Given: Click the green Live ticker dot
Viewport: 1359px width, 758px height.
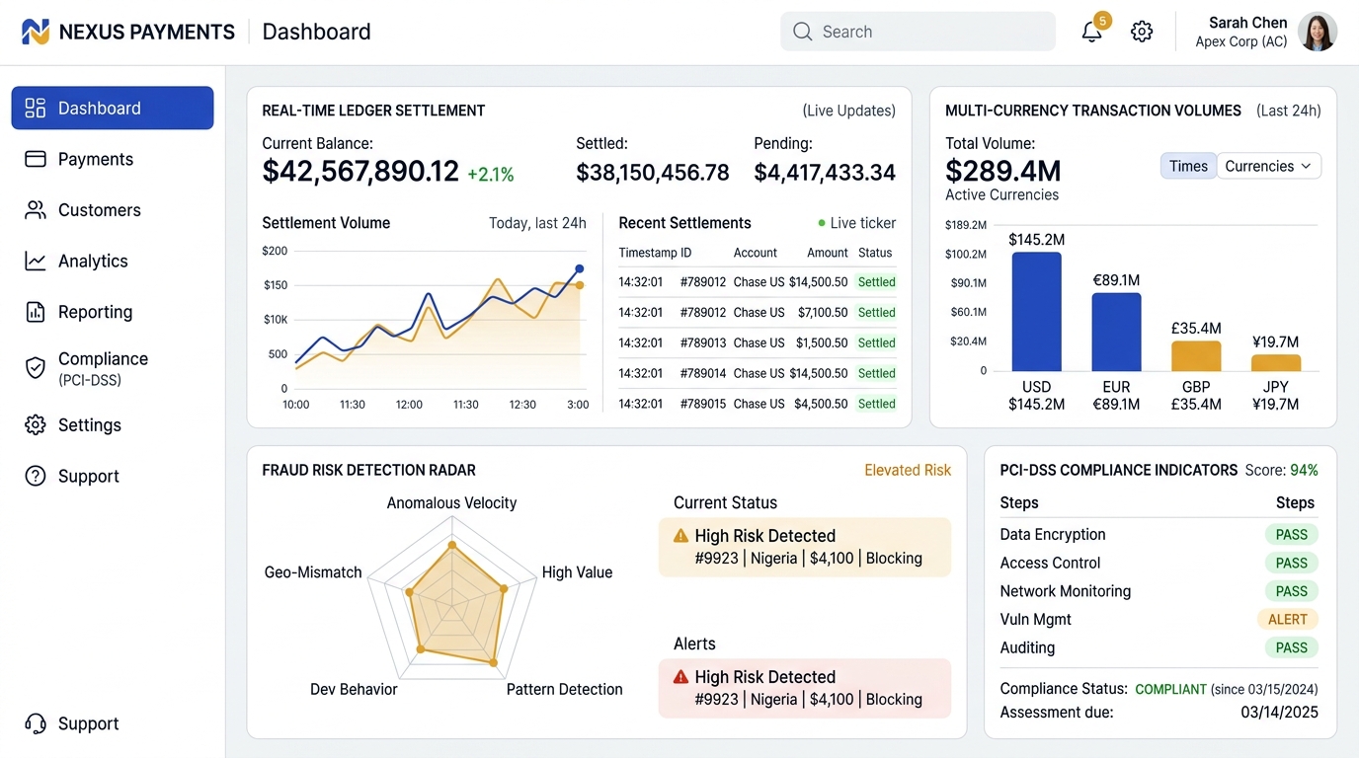Looking at the screenshot, I should coord(822,223).
